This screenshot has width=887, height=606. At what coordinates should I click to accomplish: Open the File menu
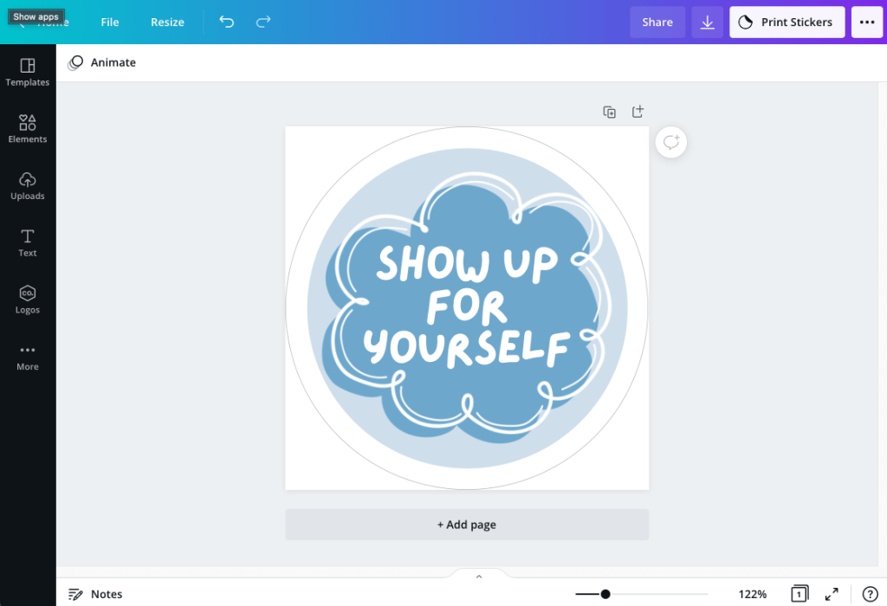[x=110, y=22]
